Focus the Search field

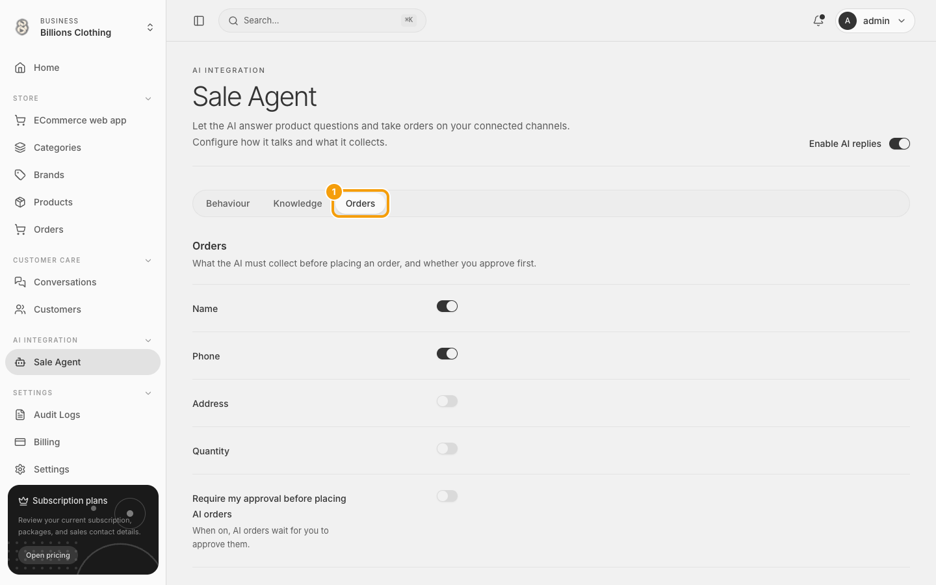(322, 21)
